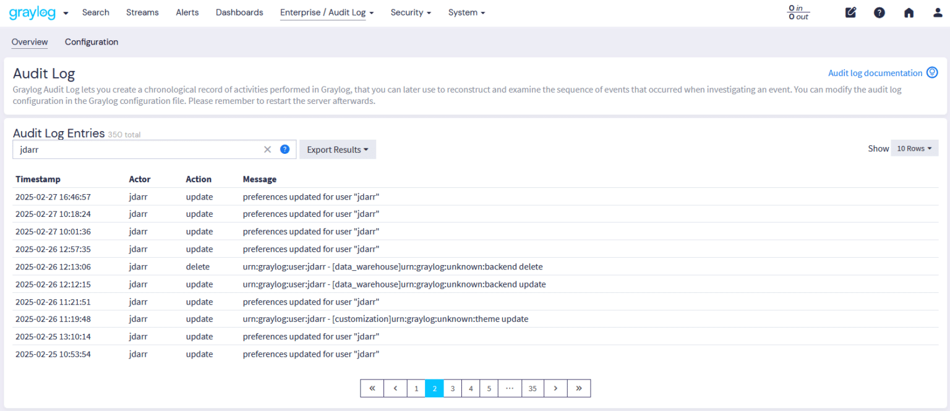The height and width of the screenshot is (411, 950).
Task: Clear the jdarr search with the X icon
Action: pos(267,149)
